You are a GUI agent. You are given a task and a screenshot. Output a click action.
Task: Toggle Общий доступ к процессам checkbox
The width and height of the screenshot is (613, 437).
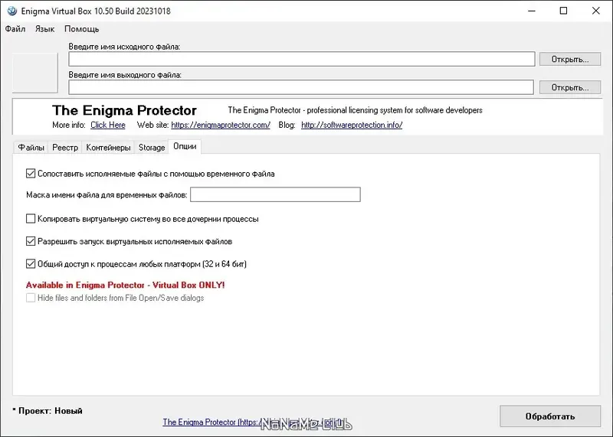click(31, 264)
